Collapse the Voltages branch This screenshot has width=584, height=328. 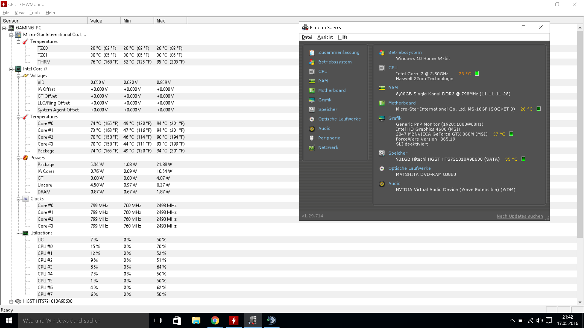click(x=19, y=76)
